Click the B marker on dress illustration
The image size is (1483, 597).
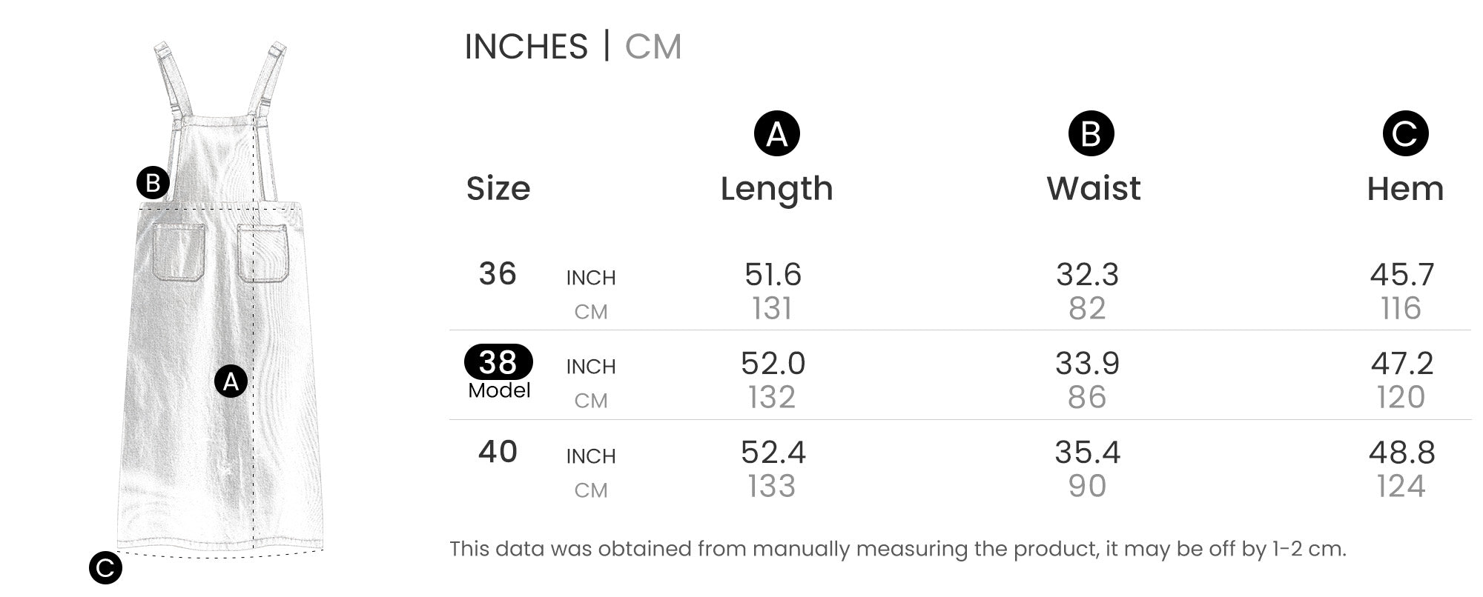(x=153, y=183)
